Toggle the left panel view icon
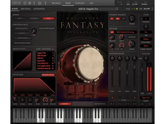165x124 pixels. [x=35, y=3]
